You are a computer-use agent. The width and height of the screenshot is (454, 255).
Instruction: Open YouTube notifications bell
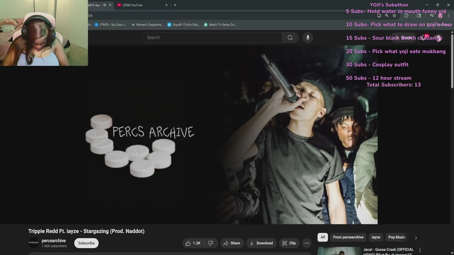425,38
